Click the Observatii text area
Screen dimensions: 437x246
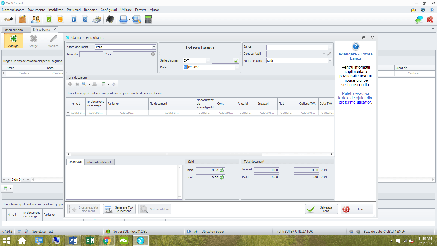click(122, 182)
